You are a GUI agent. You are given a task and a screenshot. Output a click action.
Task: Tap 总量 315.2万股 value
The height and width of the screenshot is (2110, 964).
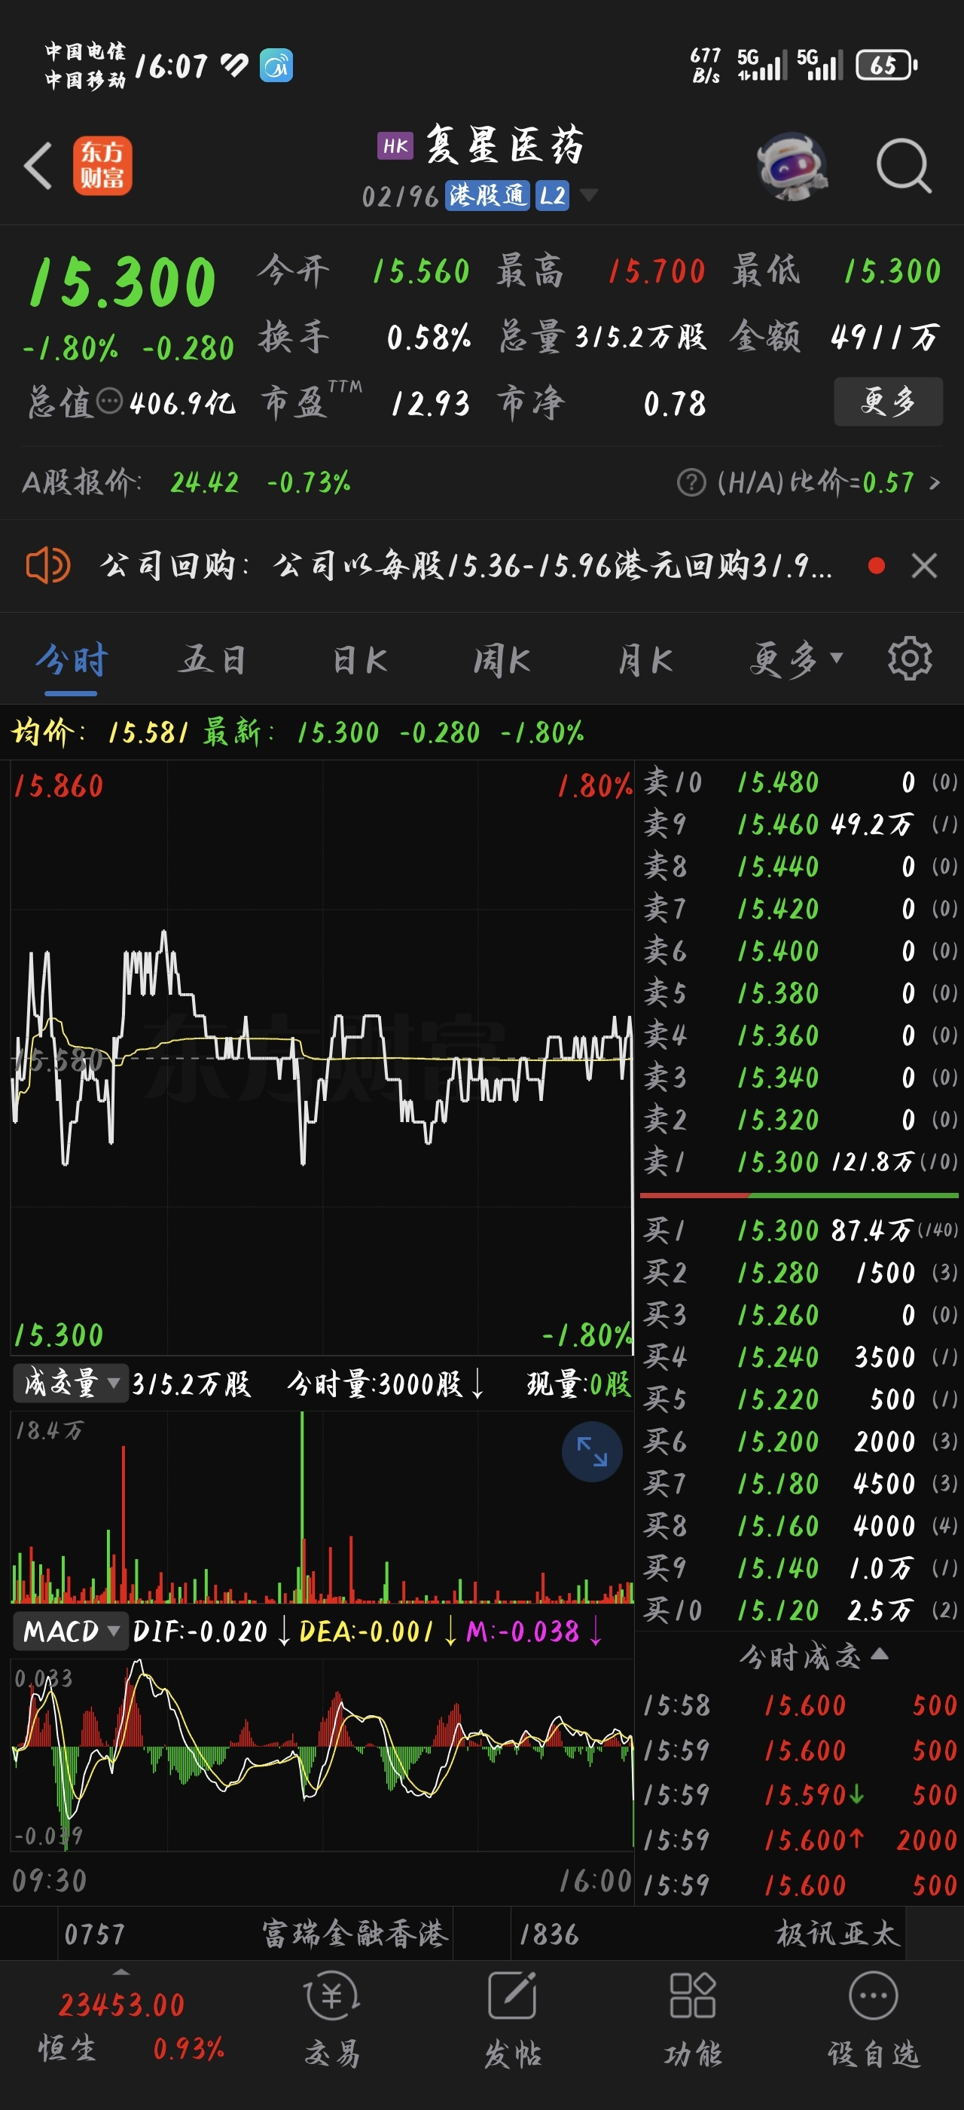pyautogui.click(x=640, y=337)
